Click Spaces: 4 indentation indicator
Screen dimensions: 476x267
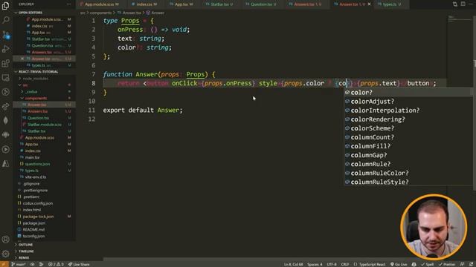point(315,264)
